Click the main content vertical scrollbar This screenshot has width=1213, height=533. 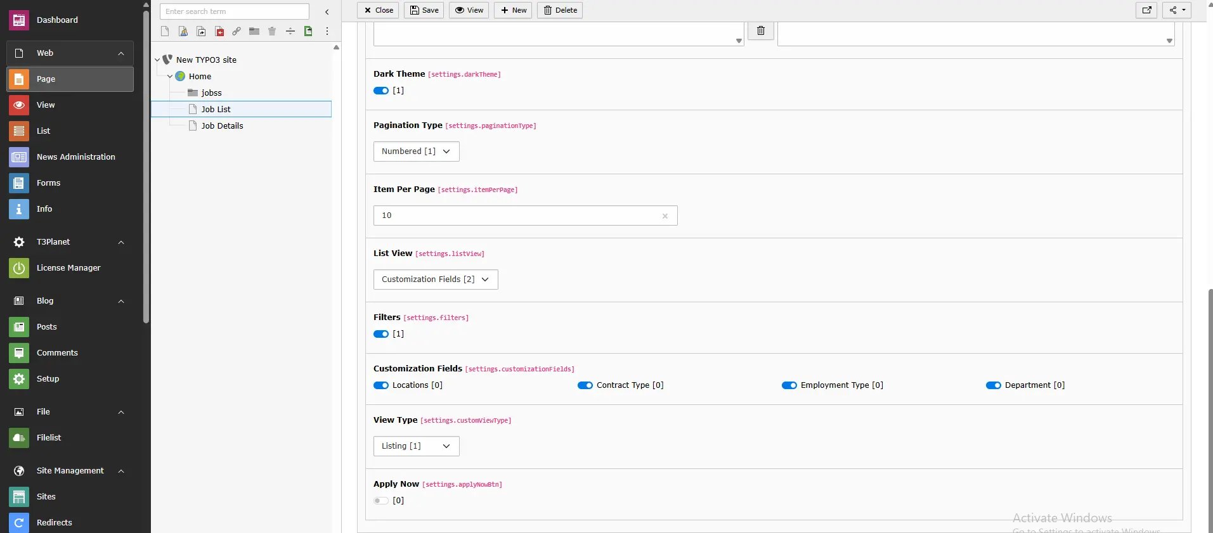pyautogui.click(x=1210, y=409)
